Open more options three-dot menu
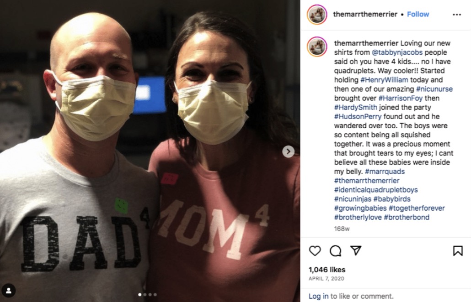This screenshot has height=302, width=471. (456, 15)
